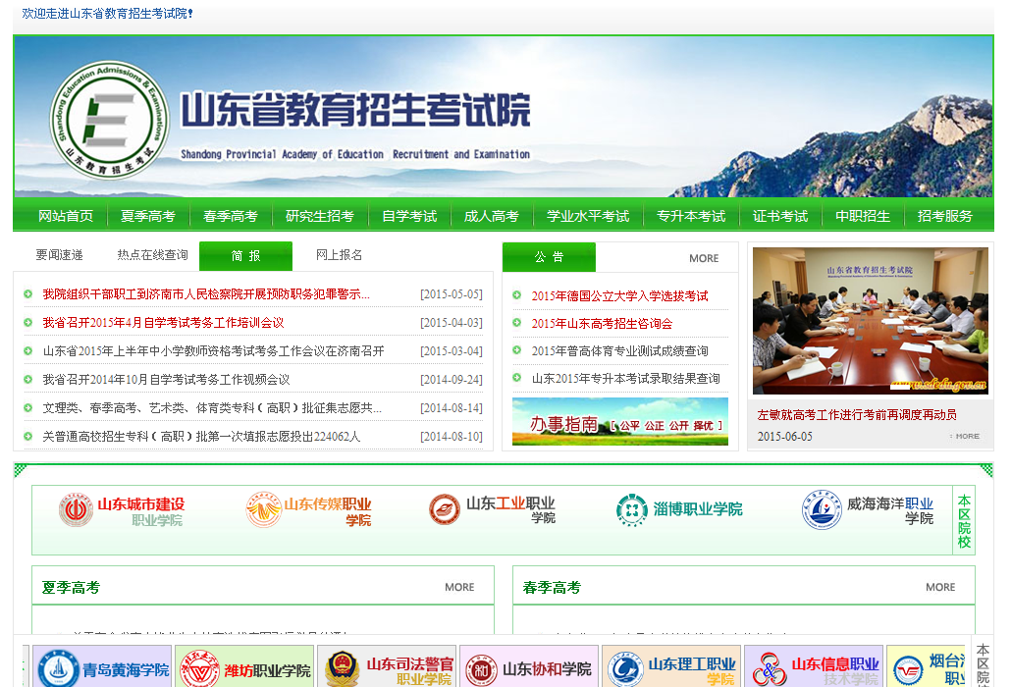Open the 文理类、春季高考、艺术类 征集志愿 article
This screenshot has height=687, width=1011.
[x=212, y=408]
